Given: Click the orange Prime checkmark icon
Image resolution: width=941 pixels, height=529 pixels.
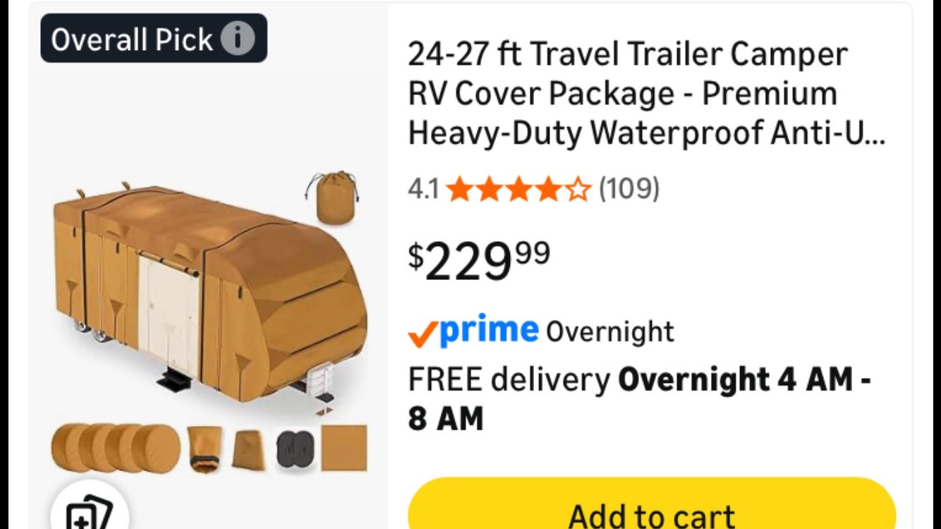Looking at the screenshot, I should (x=423, y=336).
